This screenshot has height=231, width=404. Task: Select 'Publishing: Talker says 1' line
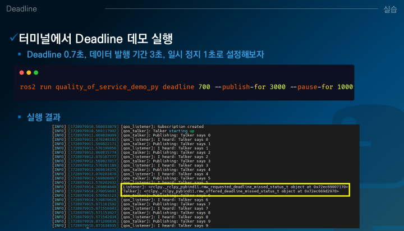pos(131,144)
